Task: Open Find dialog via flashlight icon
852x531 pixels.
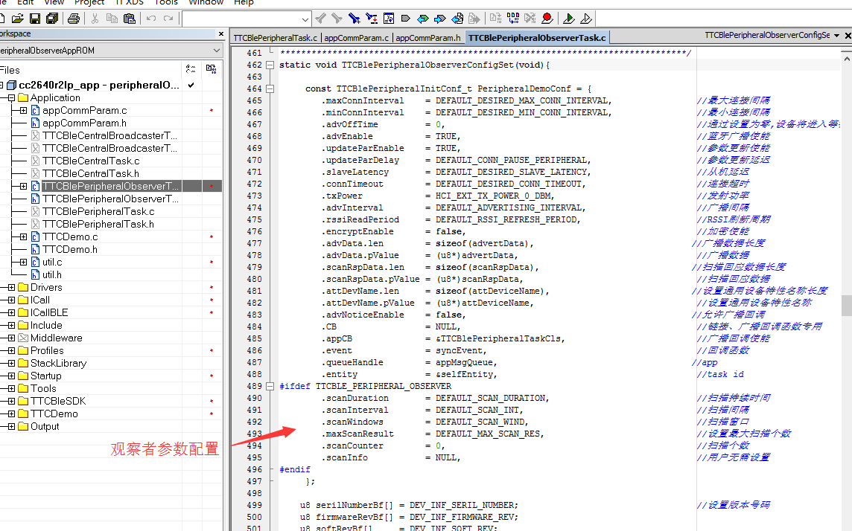Action: (355, 19)
